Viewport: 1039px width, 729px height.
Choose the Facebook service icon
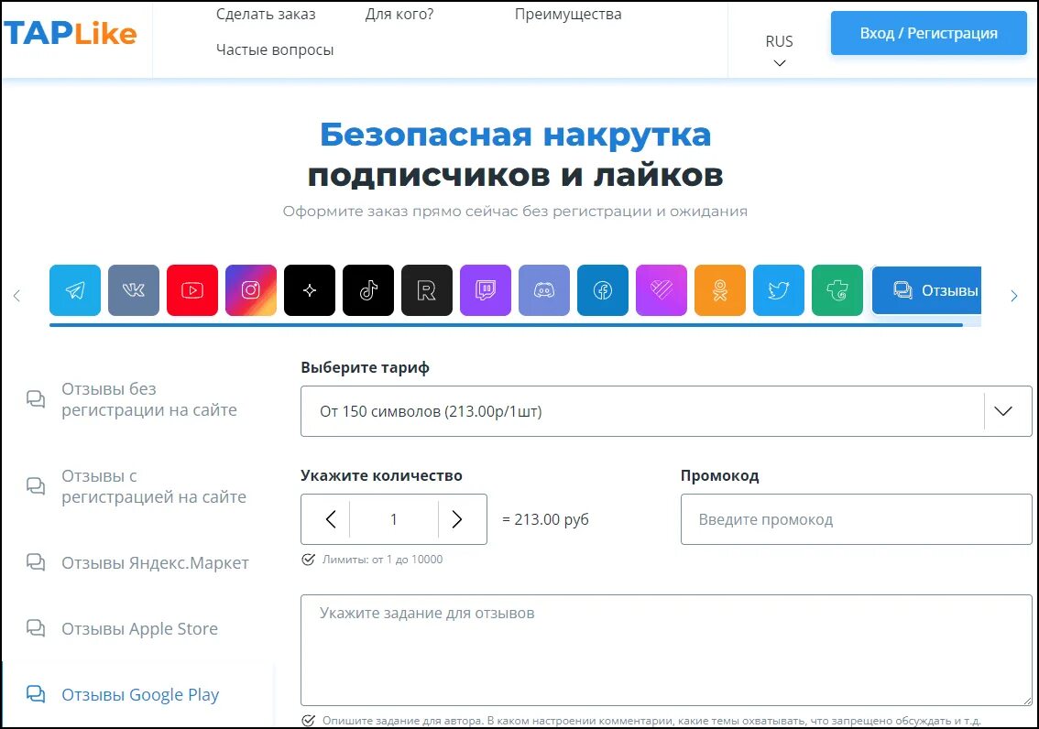pos(603,290)
